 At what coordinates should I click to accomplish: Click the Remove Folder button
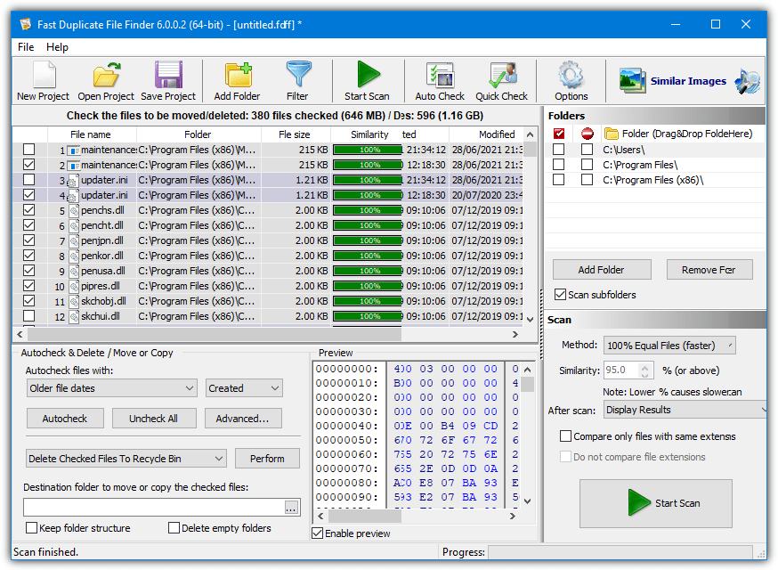click(709, 270)
